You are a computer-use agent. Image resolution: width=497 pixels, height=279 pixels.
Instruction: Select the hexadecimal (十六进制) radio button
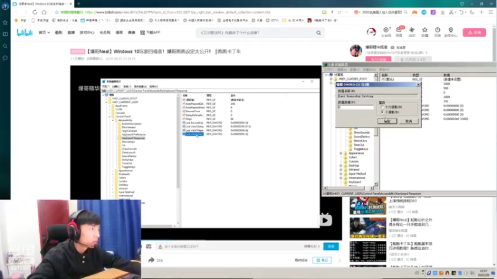click(382, 107)
